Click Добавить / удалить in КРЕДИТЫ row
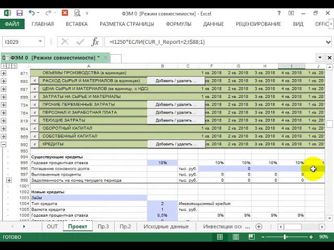 tap(176, 144)
